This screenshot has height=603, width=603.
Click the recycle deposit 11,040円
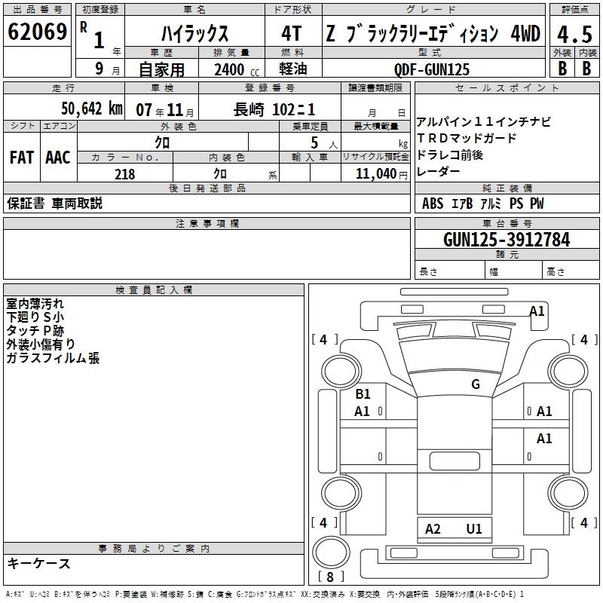click(x=381, y=174)
